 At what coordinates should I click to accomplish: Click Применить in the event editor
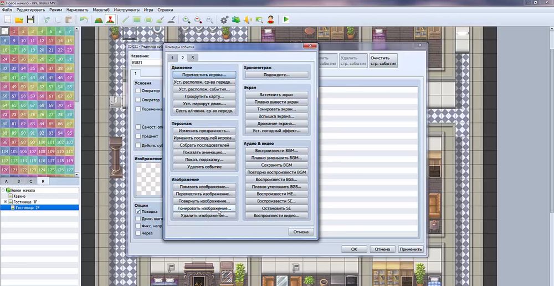[x=411, y=249]
